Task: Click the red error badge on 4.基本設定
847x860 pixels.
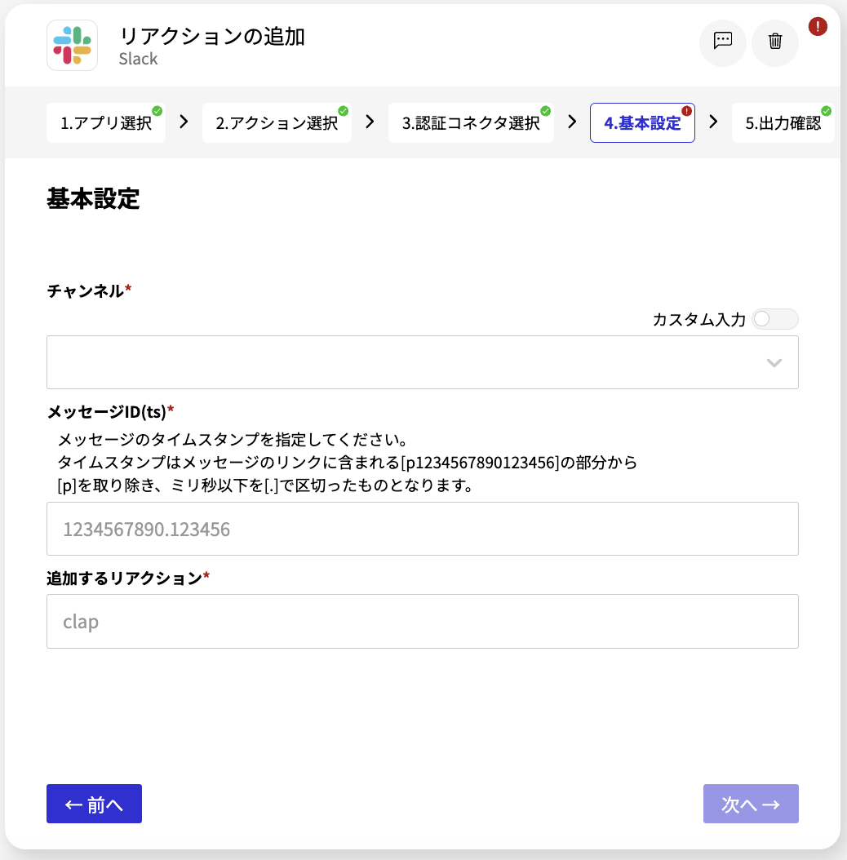Action: pyautogui.click(x=686, y=111)
